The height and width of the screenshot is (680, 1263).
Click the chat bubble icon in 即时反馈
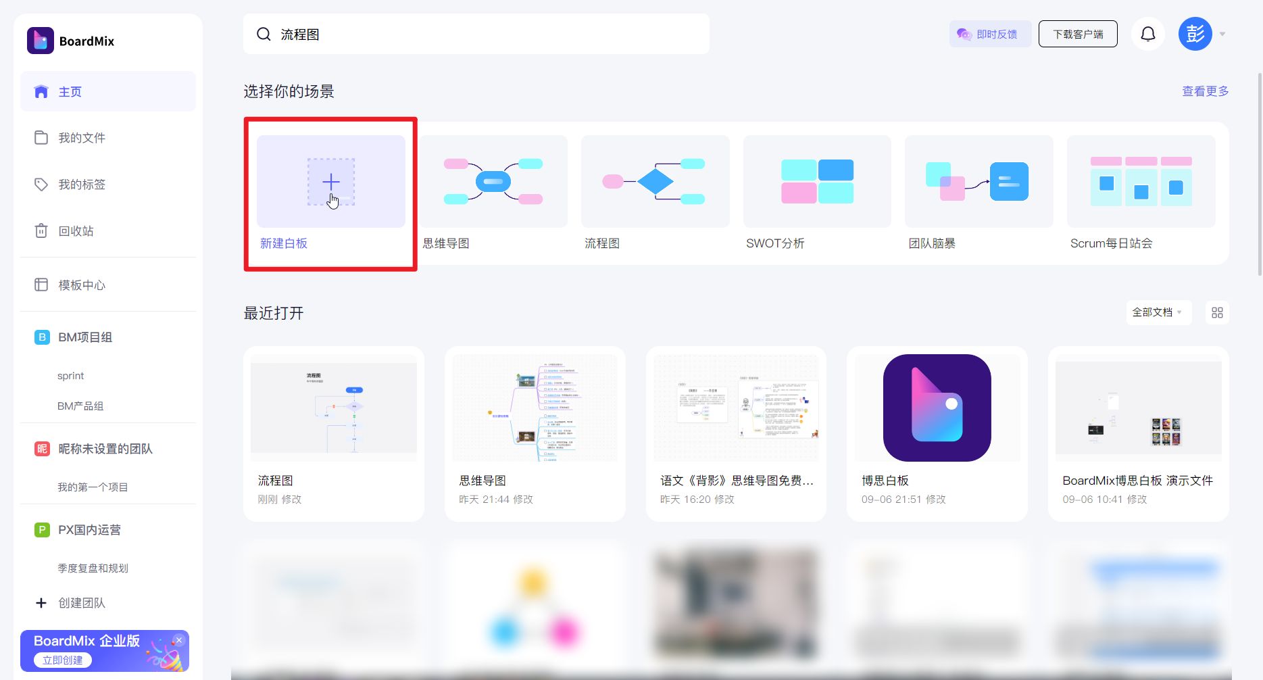click(964, 34)
